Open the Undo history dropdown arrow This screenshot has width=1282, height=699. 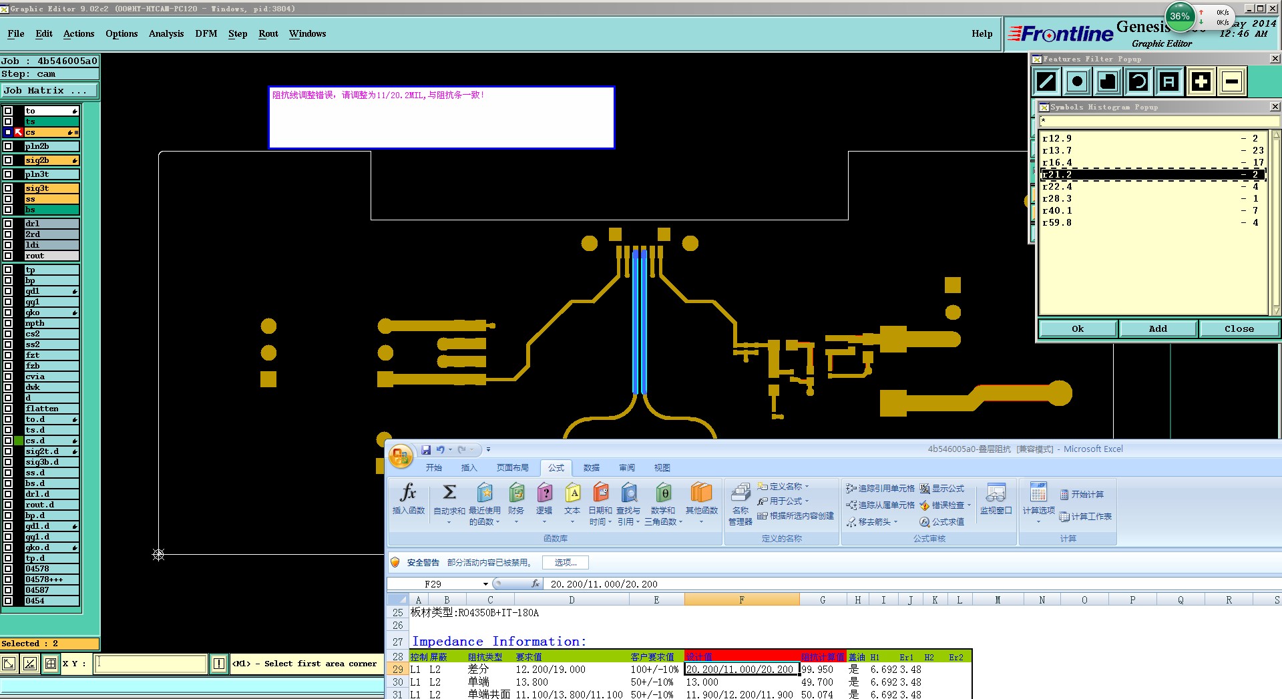pos(450,450)
